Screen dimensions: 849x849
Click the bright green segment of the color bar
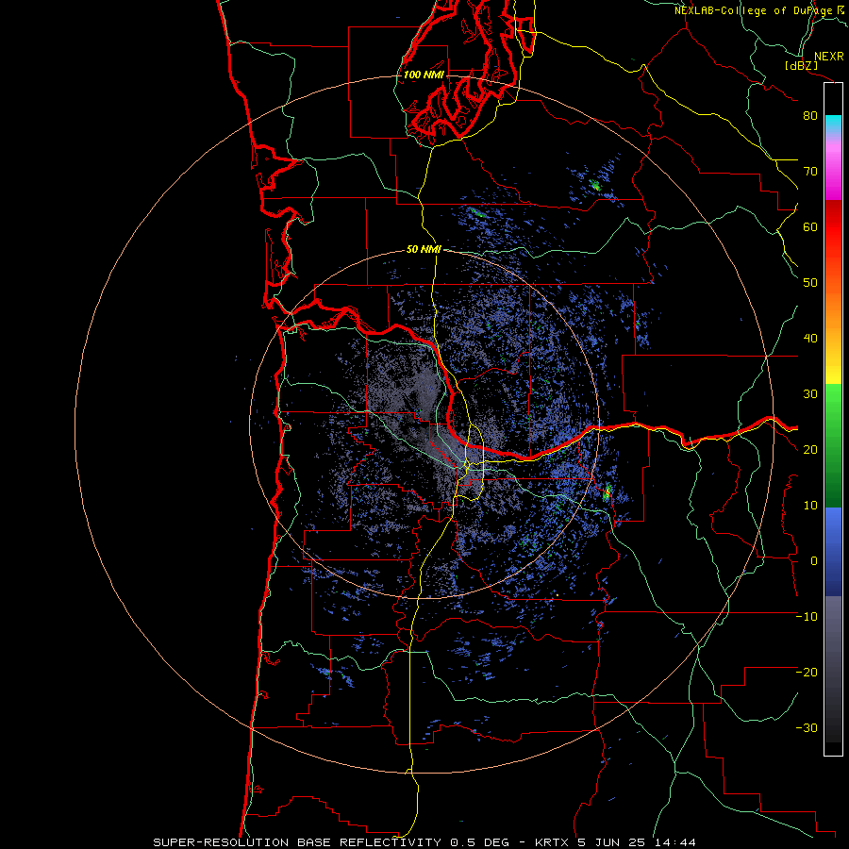coord(833,411)
